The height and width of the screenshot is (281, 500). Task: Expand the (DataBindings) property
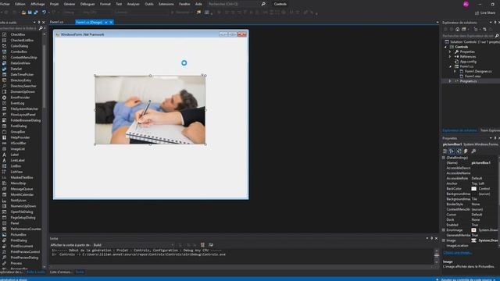[444, 158]
